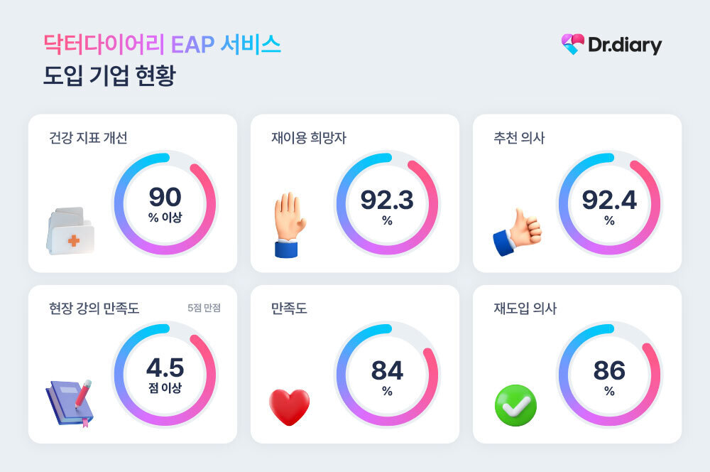Click the raised hand icon
This screenshot has width=710, height=472.
click(x=289, y=225)
